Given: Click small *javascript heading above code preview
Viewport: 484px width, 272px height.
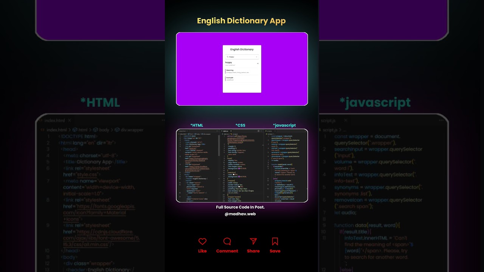Looking at the screenshot, I should 284,125.
